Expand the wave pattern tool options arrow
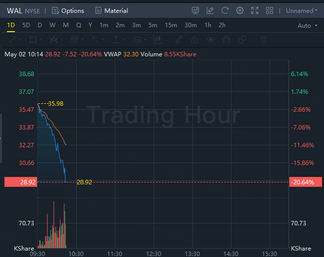 tap(61, 40)
